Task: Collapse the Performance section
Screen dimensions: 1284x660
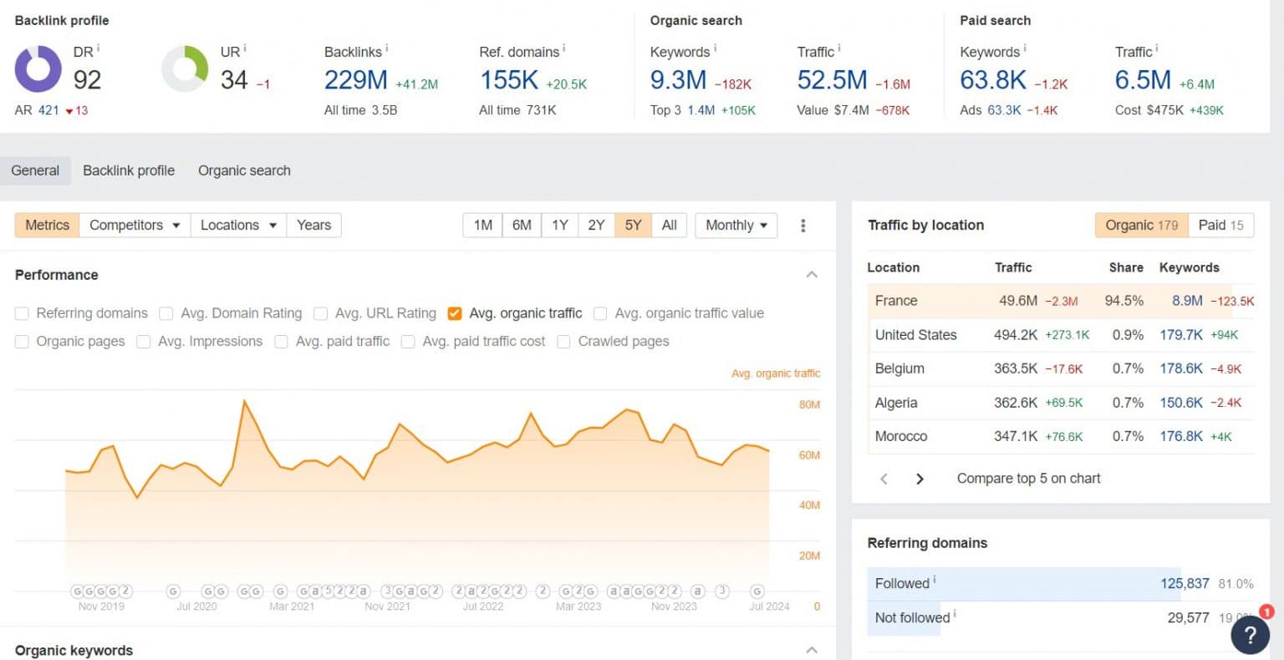Action: (811, 274)
